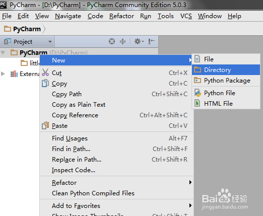The width and height of the screenshot is (263, 216).
Task: Choose Cut from the context menu
Action: [x=116, y=73]
